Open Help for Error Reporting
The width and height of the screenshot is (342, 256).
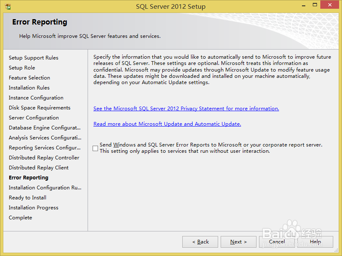pos(316,241)
